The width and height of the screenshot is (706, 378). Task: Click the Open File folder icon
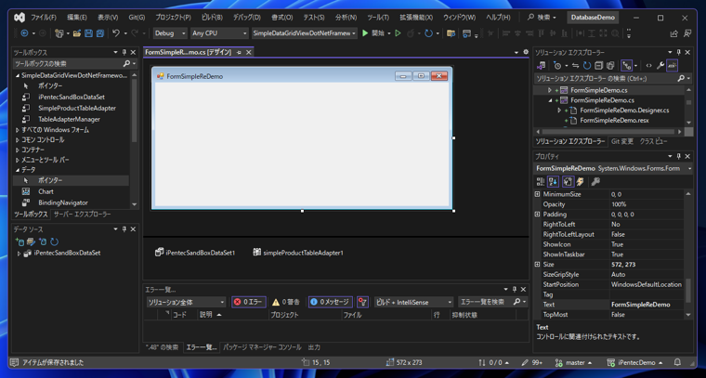click(77, 33)
